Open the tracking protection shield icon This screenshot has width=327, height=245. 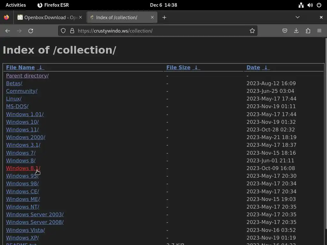63,31
